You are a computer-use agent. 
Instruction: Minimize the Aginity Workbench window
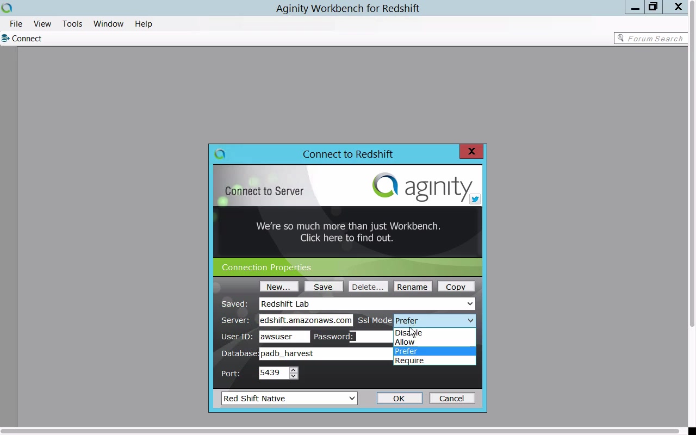click(635, 7)
